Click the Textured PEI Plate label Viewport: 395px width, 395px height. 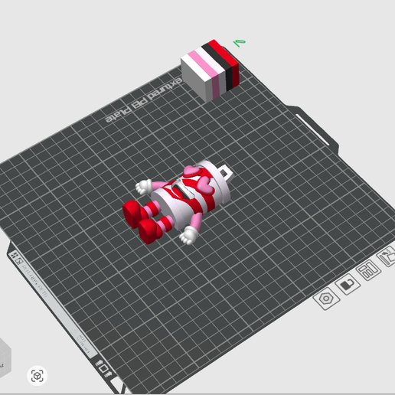[145, 101]
